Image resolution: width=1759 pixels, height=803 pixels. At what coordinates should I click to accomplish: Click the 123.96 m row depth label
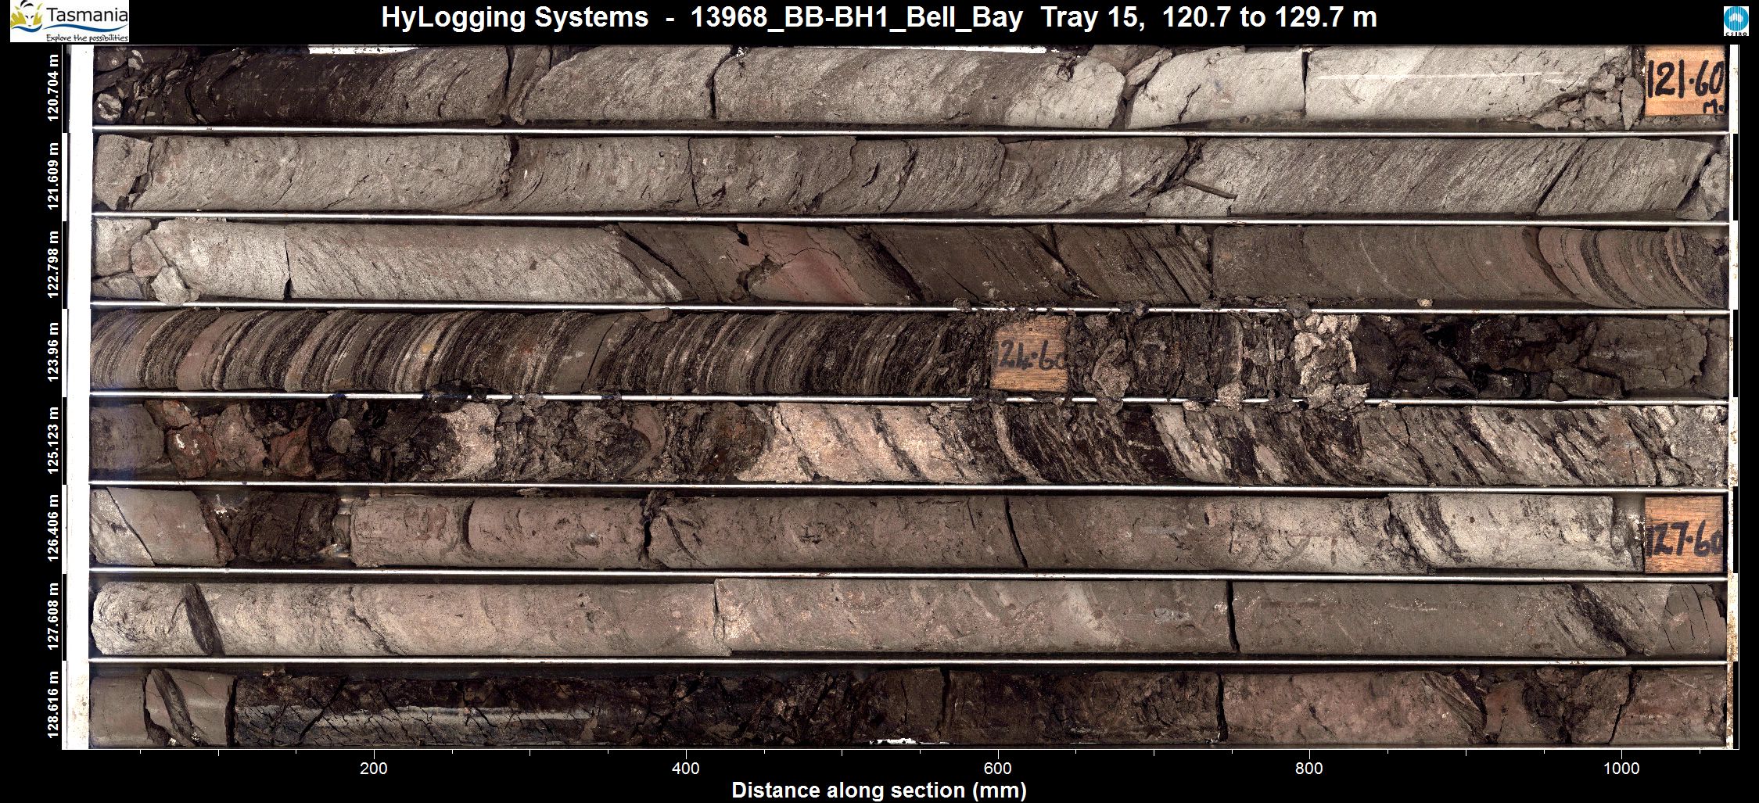(x=53, y=352)
